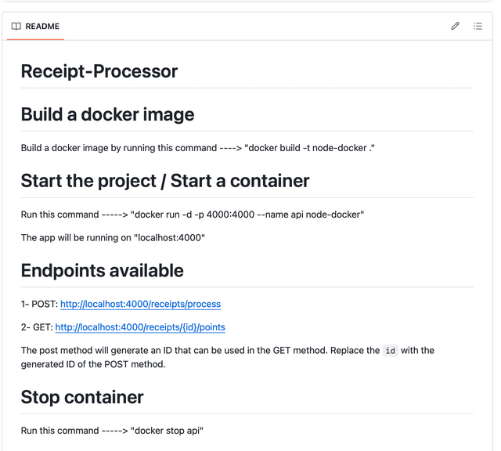Viewport: 501px width, 451px height.
Task: Click the pencil icon to edit README
Action: (x=455, y=26)
